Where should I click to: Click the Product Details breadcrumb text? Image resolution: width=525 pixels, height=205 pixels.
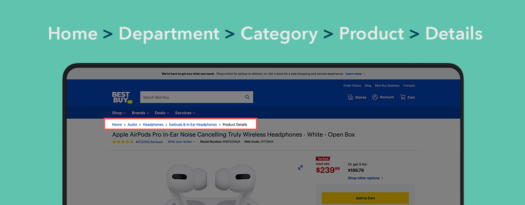235,125
